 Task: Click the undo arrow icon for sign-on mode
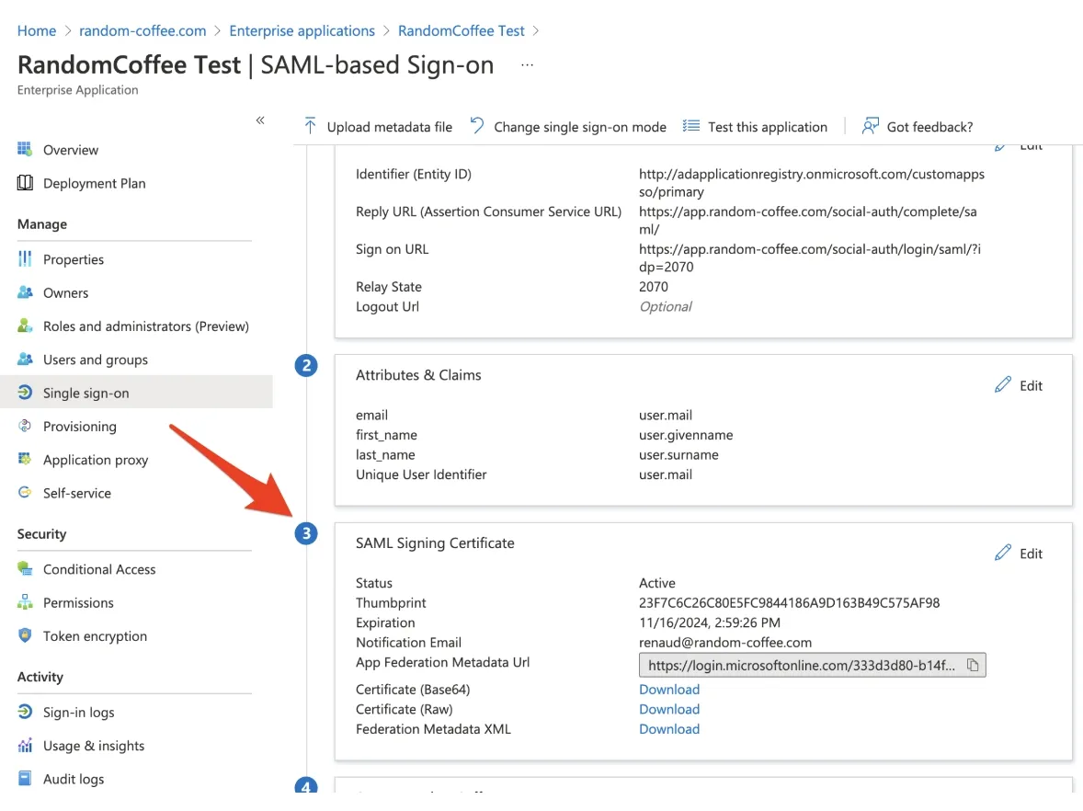coord(476,126)
